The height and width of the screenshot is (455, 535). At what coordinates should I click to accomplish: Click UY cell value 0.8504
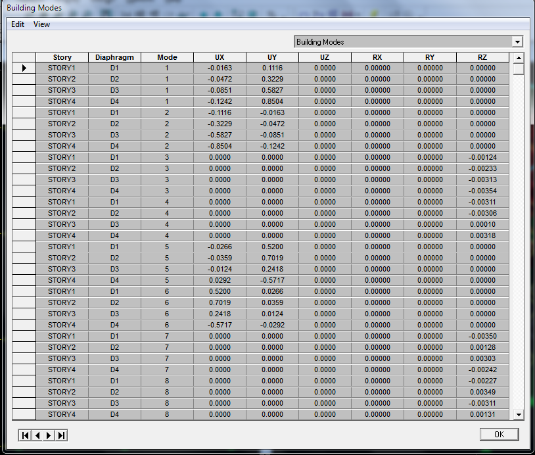[x=272, y=101]
